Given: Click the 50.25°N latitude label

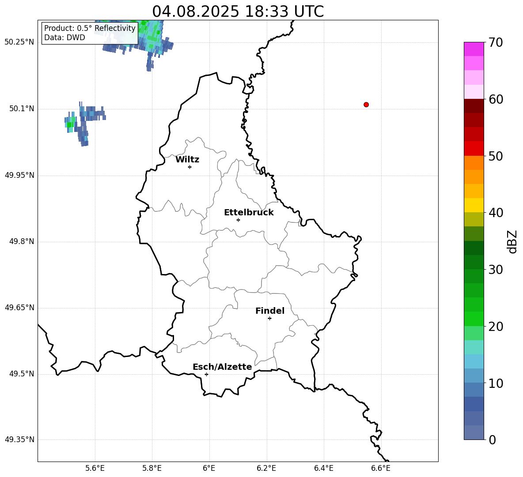Looking at the screenshot, I should (19, 42).
